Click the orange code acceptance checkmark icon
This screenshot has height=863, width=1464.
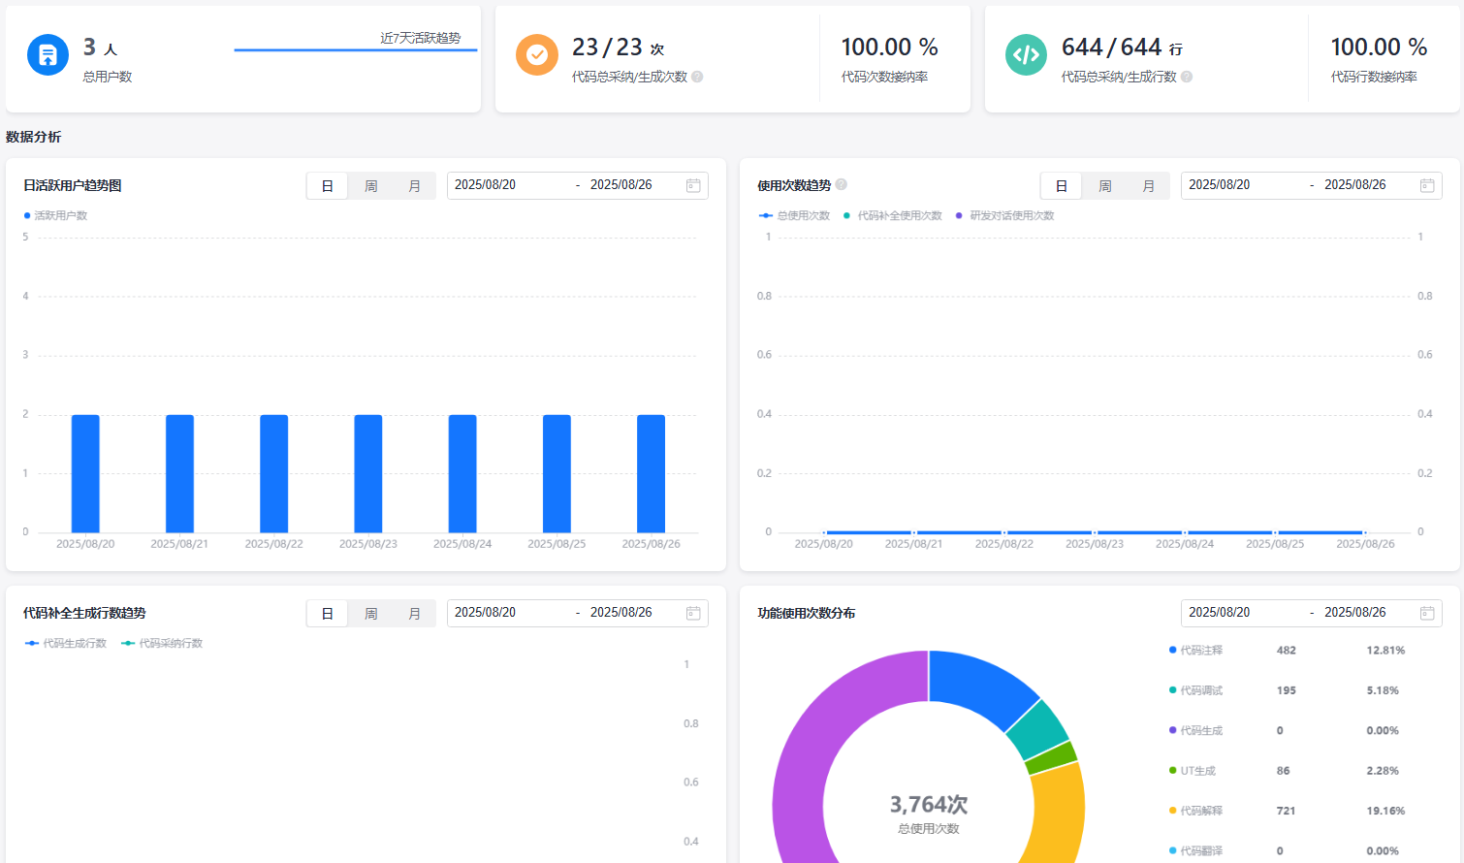pos(536,55)
